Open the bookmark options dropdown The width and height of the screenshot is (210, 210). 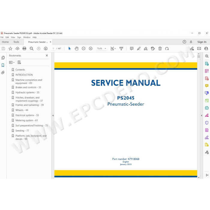[12, 62]
